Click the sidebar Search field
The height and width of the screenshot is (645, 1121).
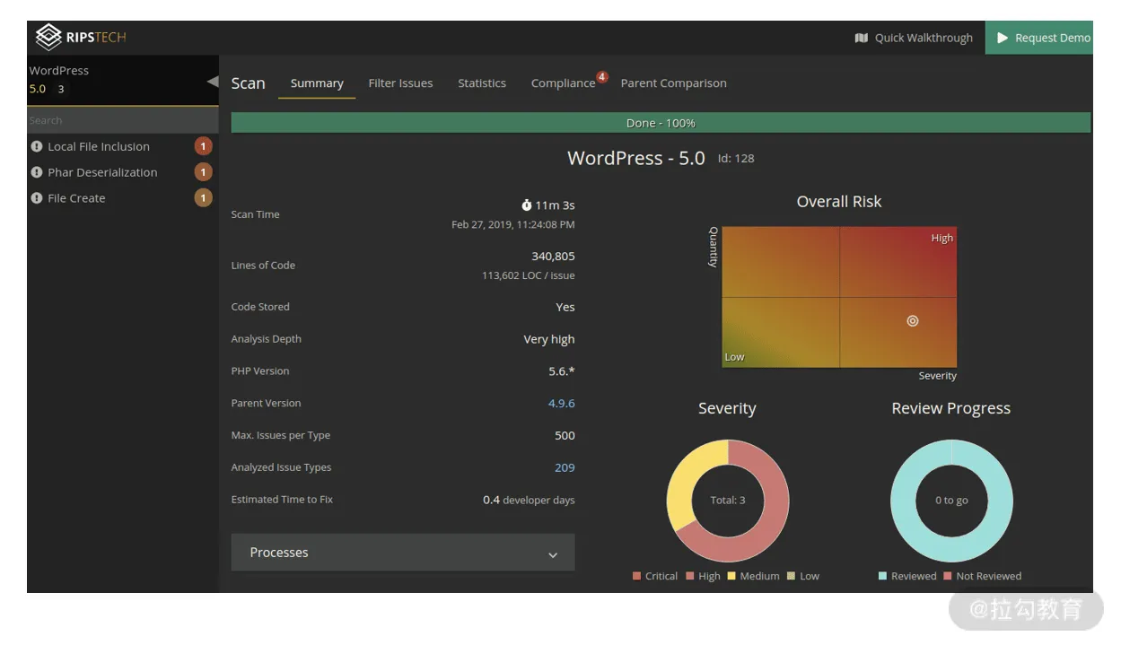coord(122,120)
